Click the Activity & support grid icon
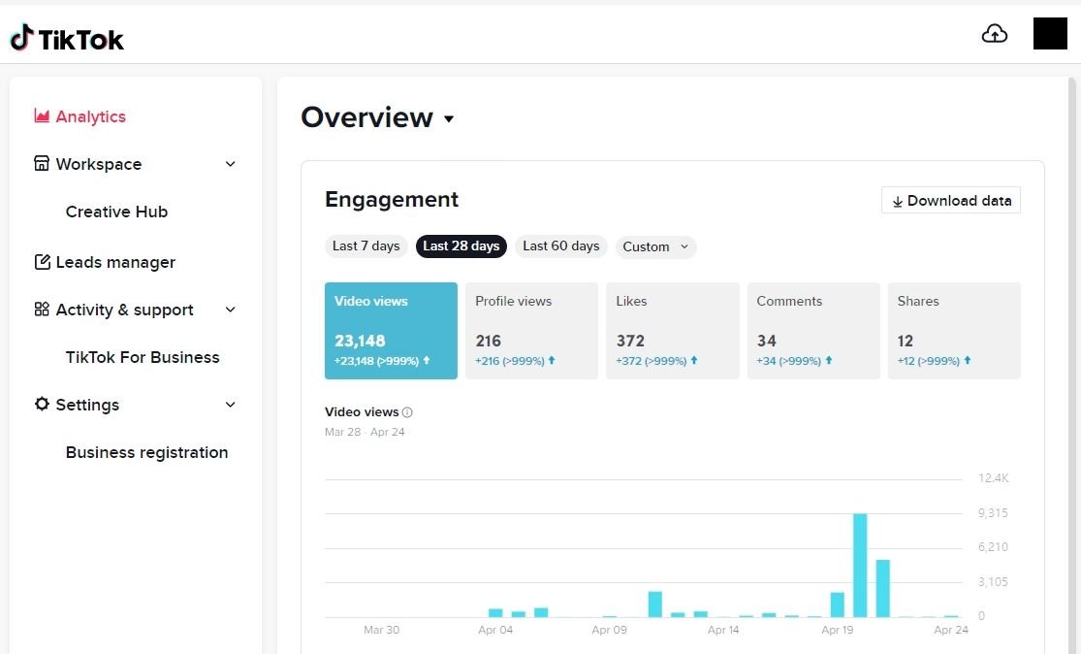The width and height of the screenshot is (1081, 654). [x=42, y=310]
